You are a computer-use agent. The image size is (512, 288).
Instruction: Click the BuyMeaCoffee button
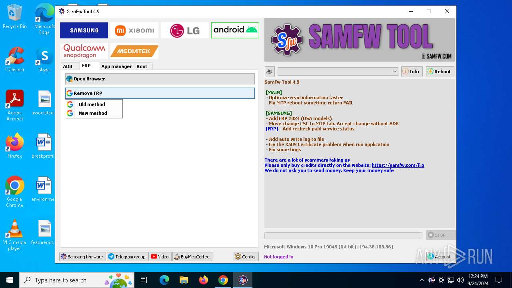(x=192, y=257)
